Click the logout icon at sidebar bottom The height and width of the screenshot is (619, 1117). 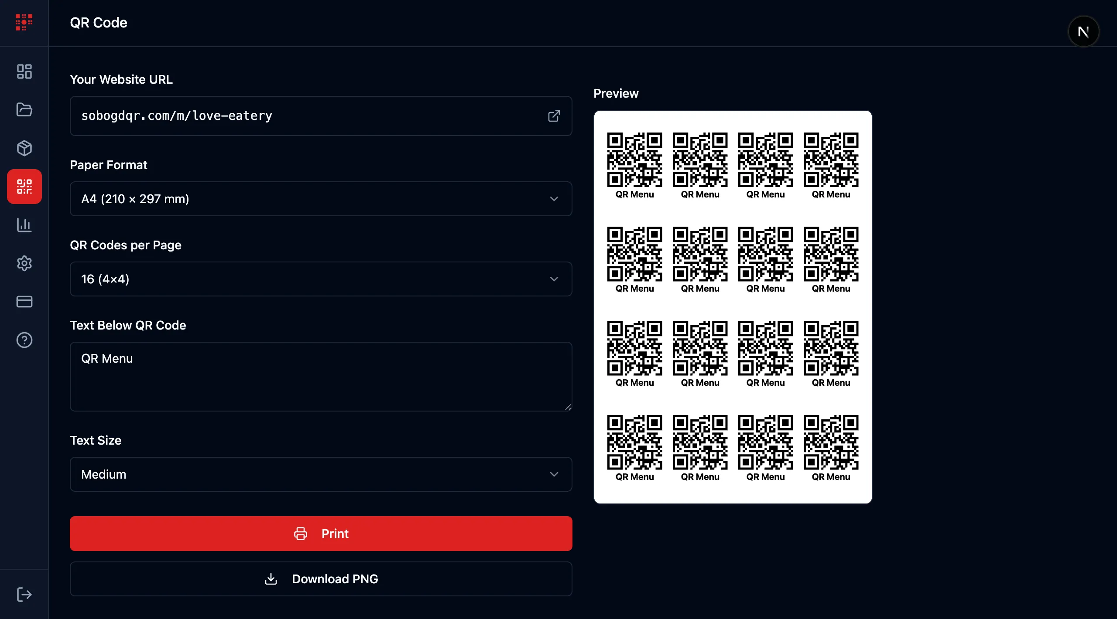pyautogui.click(x=24, y=594)
